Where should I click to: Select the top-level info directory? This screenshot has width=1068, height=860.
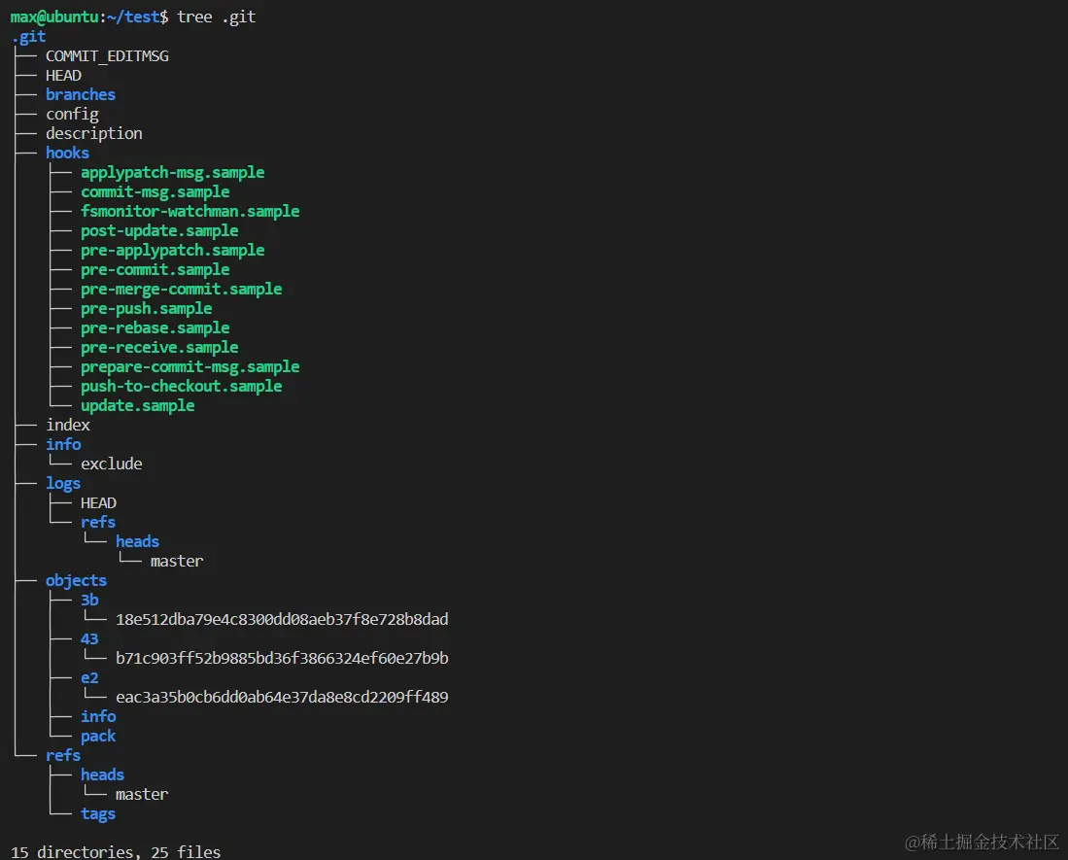click(x=63, y=445)
